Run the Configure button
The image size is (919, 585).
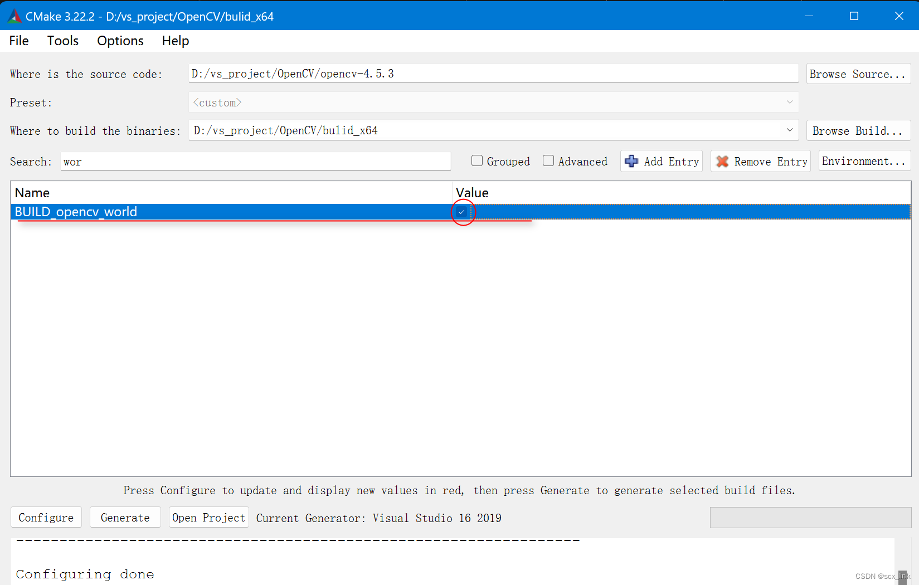click(46, 518)
